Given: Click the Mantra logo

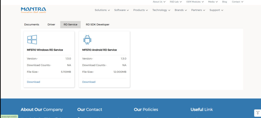Looking at the screenshot, I should (33, 10).
